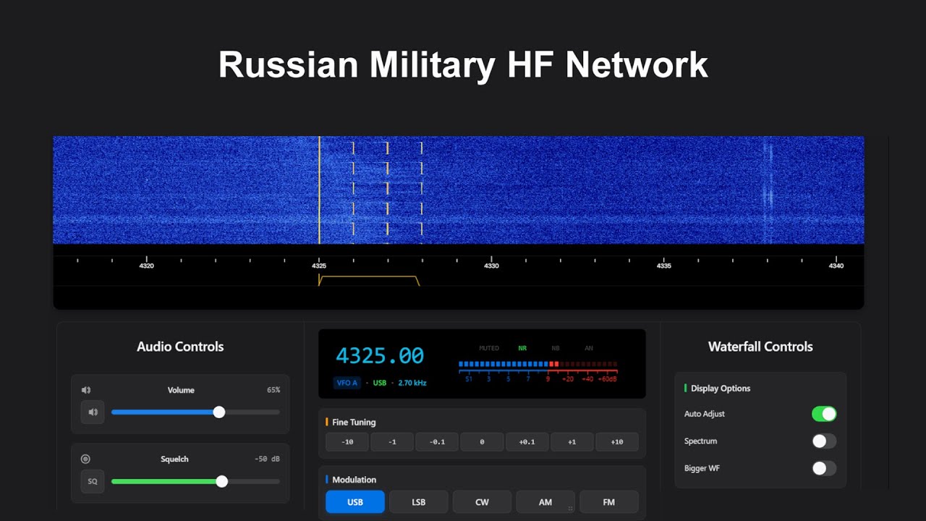Select LSB modulation

tap(419, 502)
